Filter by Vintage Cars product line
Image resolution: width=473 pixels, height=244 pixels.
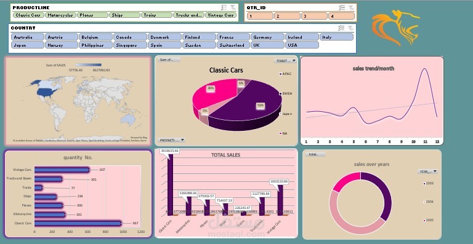(221, 15)
